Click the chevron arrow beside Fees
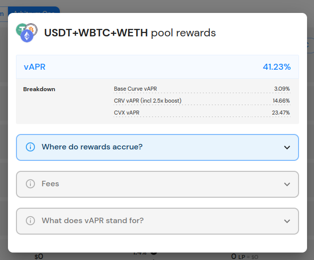The image size is (314, 260). (287, 184)
